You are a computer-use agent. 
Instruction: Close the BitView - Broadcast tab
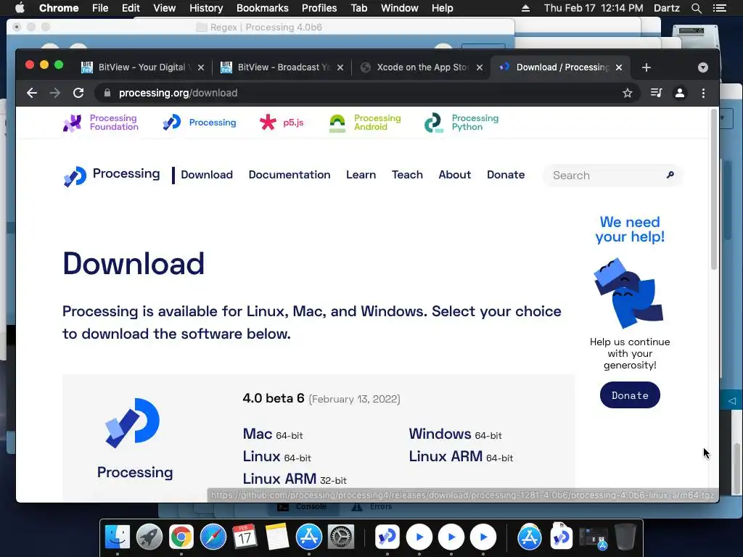click(x=340, y=67)
